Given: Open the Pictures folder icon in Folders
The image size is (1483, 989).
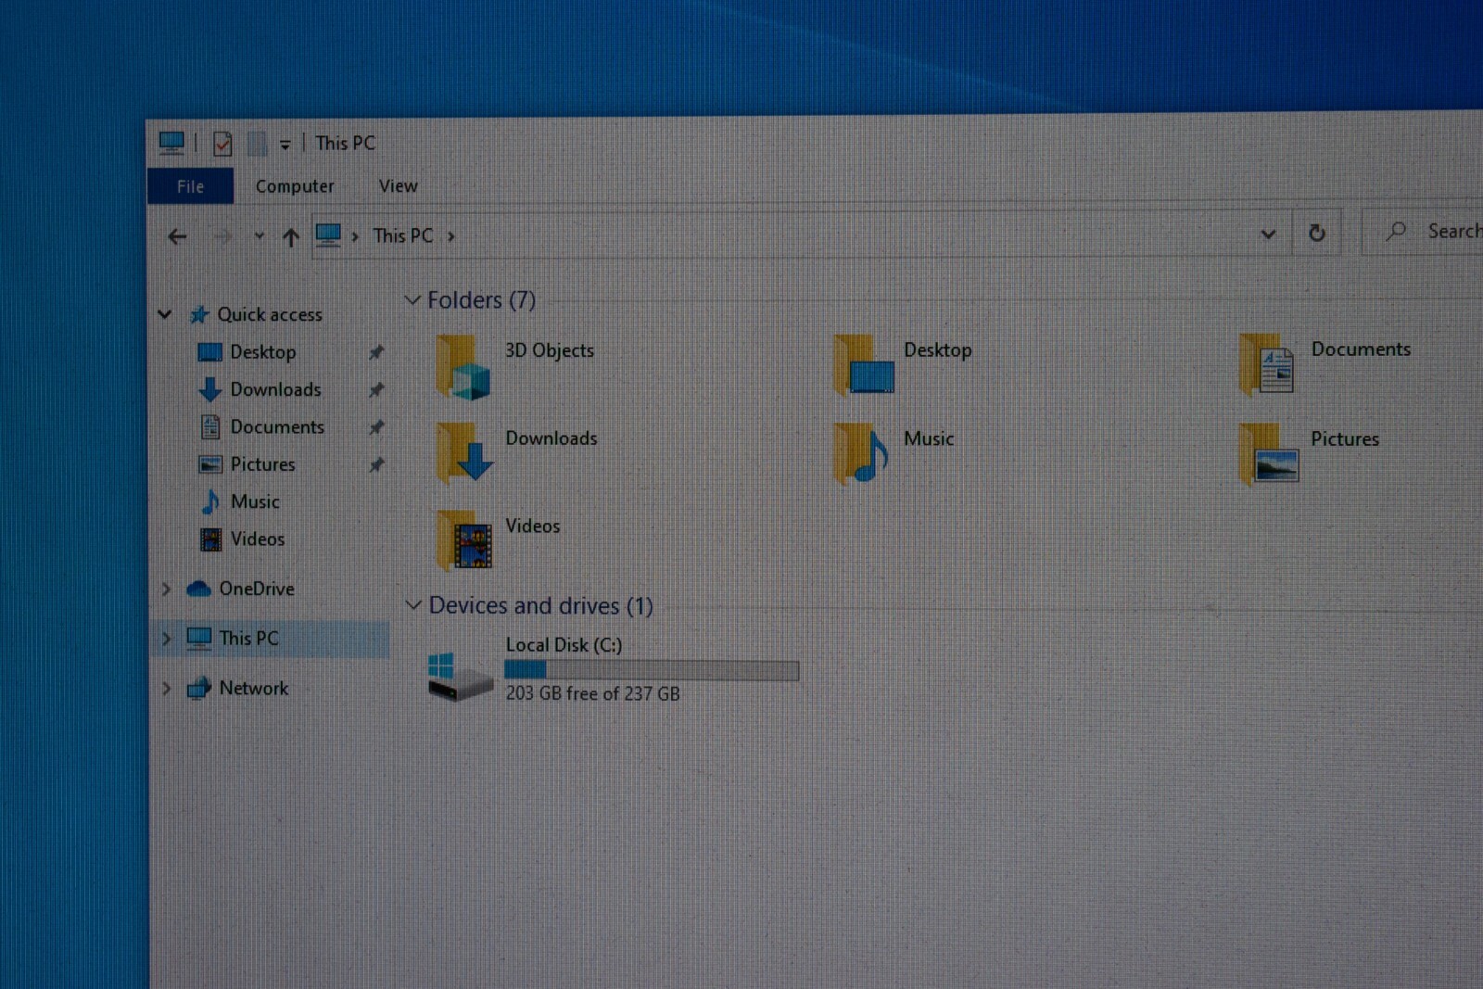Looking at the screenshot, I should pyautogui.click(x=1269, y=453).
